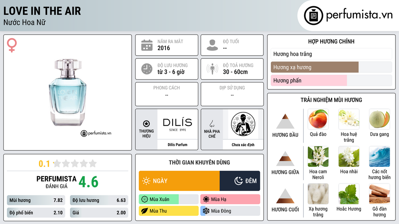The image size is (399, 224).
Task: Select the ocean wave sea notes image
Action: pyautogui.click(x=380, y=156)
